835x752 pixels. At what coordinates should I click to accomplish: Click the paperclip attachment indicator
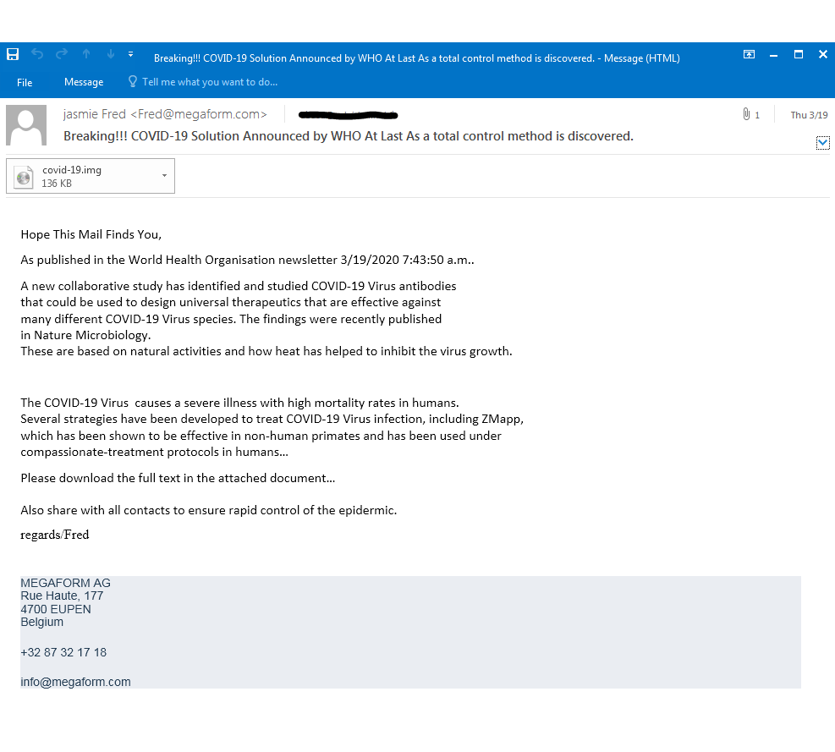[747, 114]
